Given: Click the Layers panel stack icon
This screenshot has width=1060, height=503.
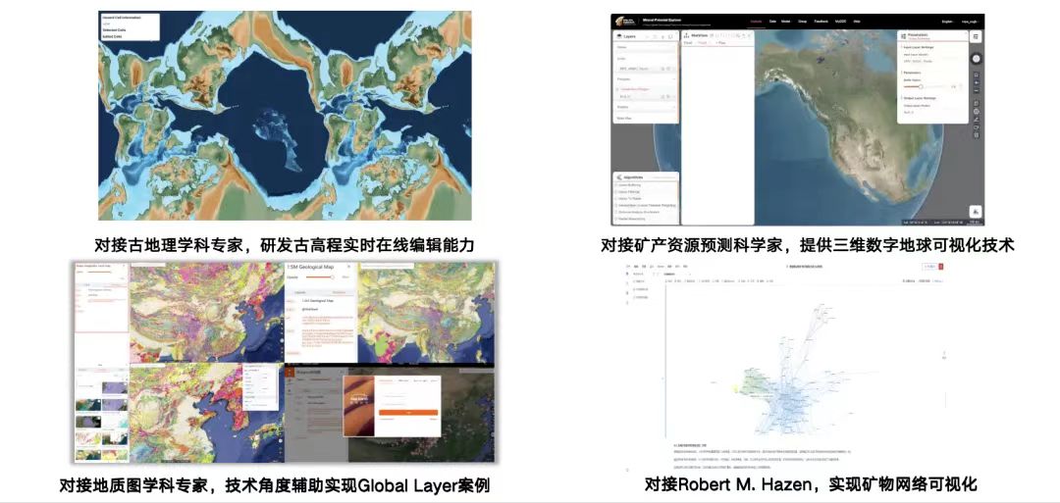Looking at the screenshot, I should point(617,36).
